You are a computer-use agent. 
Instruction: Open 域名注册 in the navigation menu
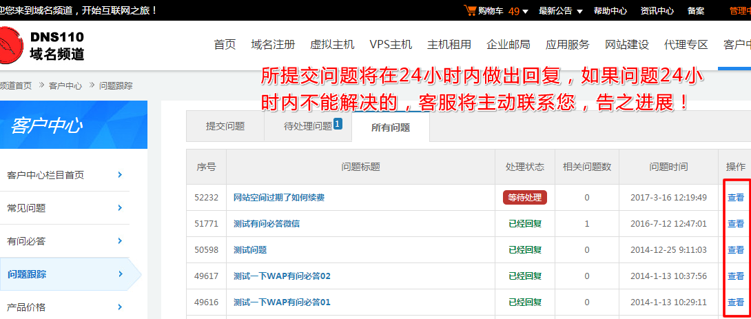(x=273, y=45)
